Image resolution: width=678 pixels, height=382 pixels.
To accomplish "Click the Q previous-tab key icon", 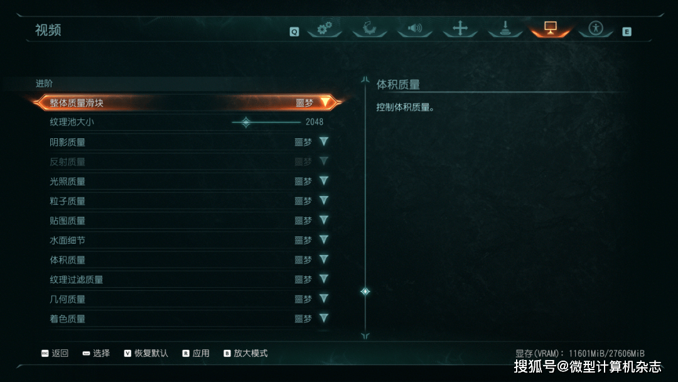I will (294, 31).
